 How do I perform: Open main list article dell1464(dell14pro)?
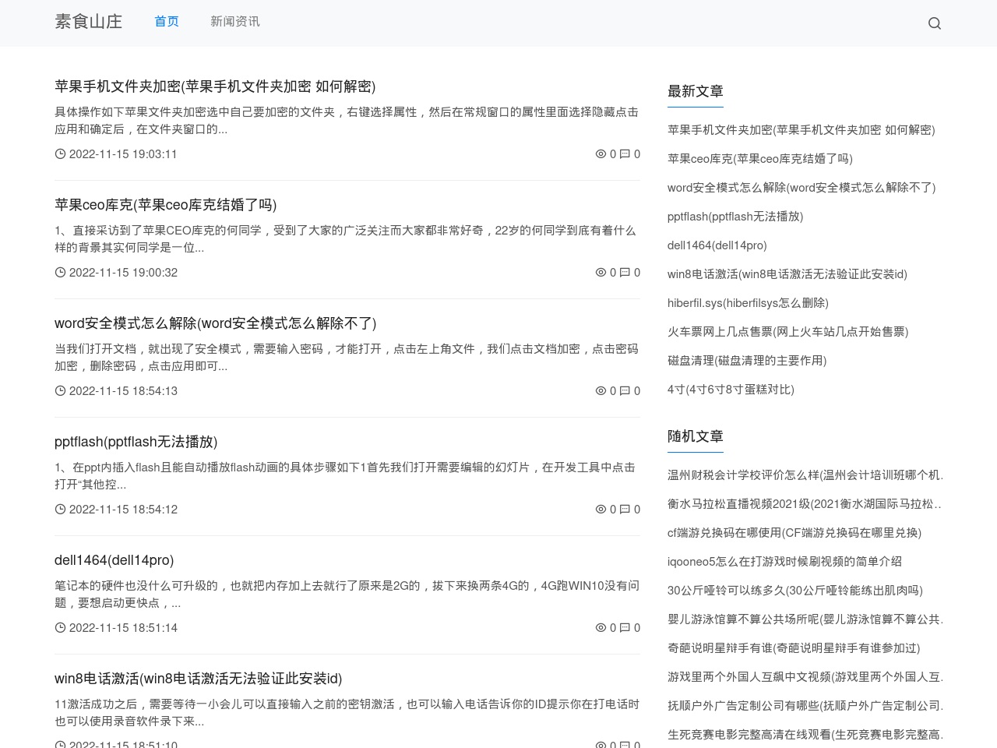coord(114,560)
